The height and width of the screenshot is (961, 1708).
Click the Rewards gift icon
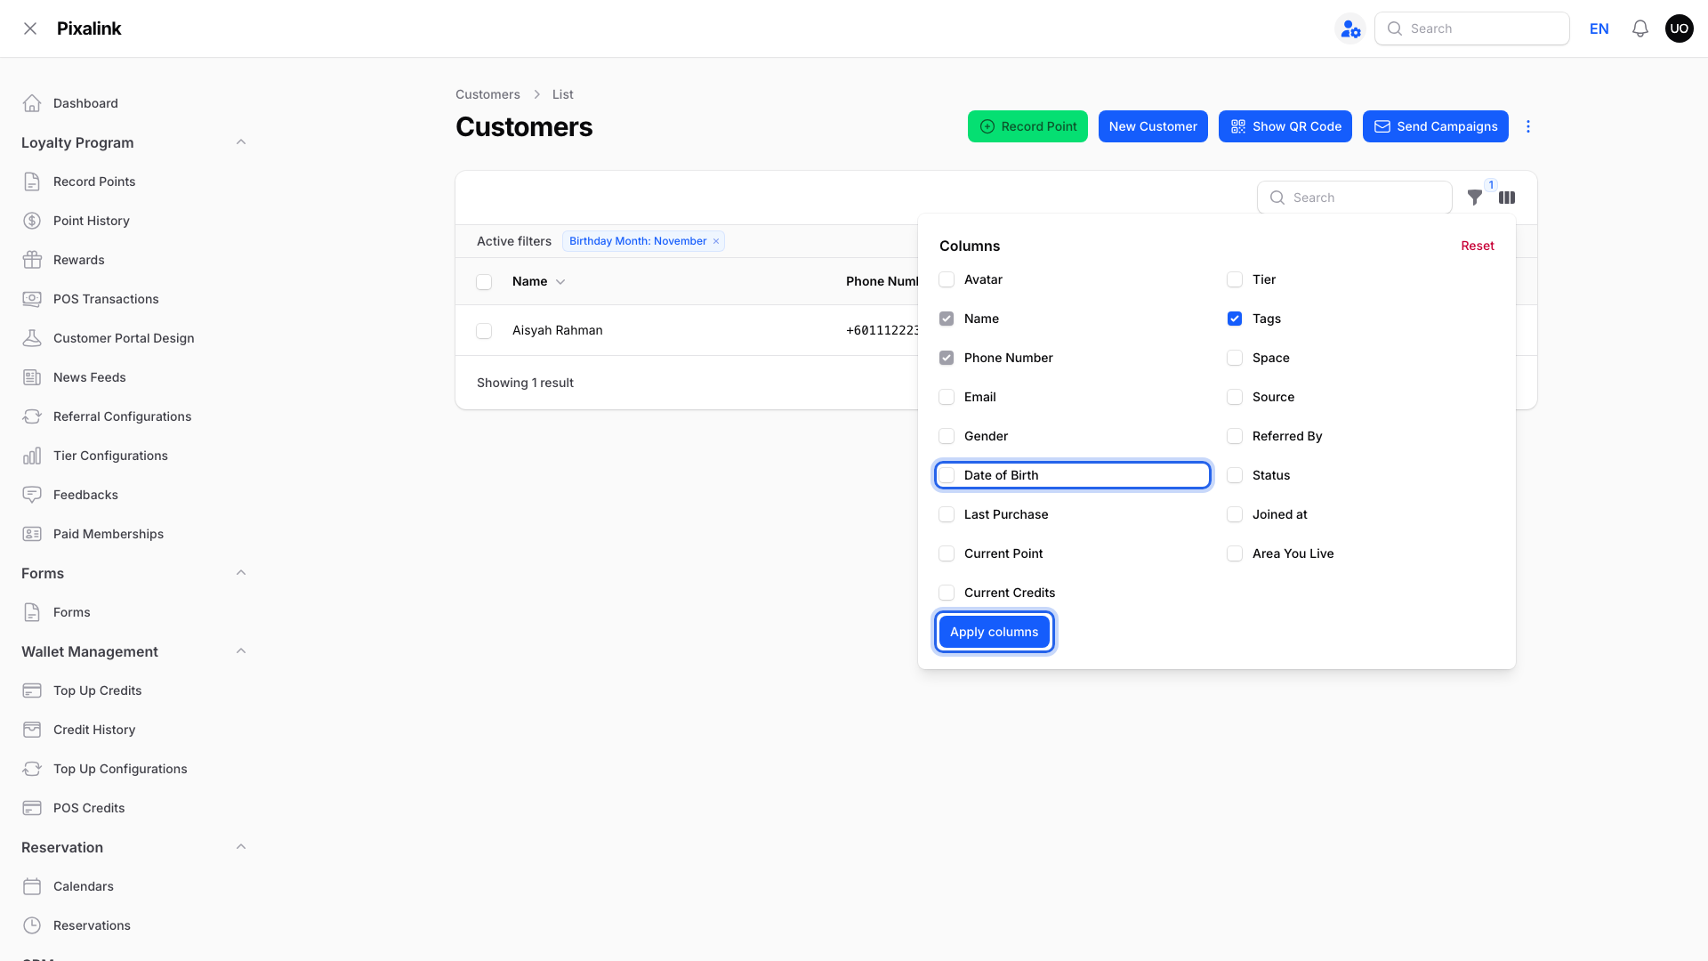click(32, 260)
